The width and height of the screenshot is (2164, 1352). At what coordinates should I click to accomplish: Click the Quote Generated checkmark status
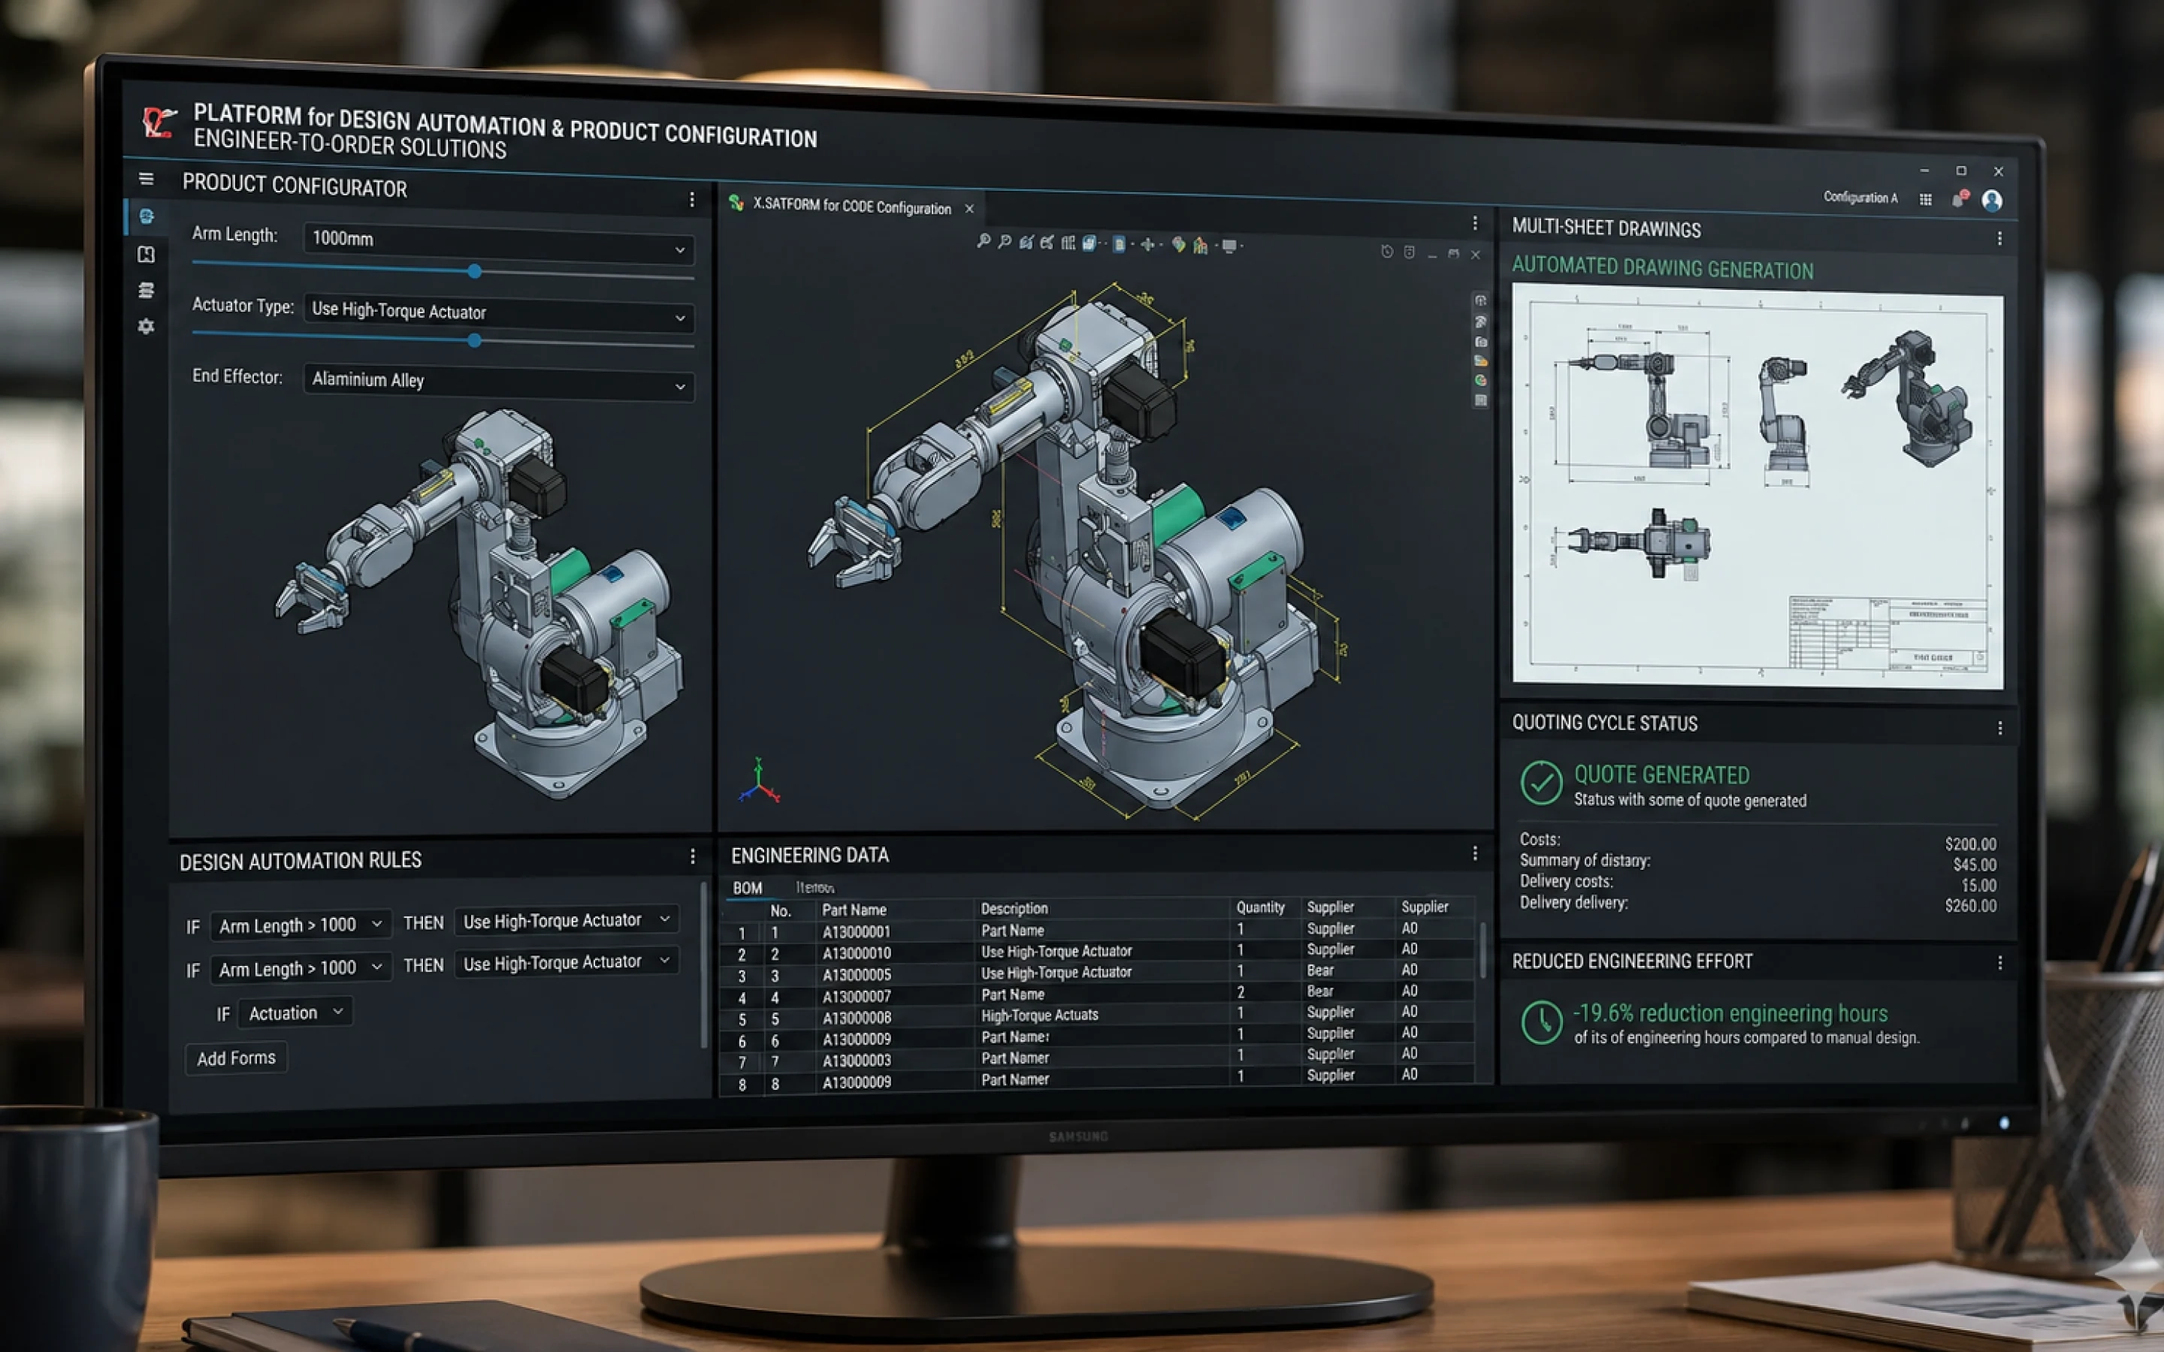(x=1541, y=783)
